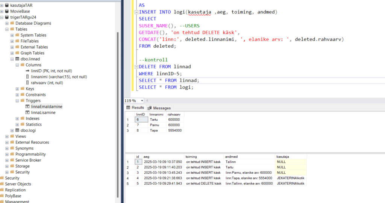Expand System Tables folder
Image resolution: width=385 pixels, height=203 pixels.
coord(12,35)
